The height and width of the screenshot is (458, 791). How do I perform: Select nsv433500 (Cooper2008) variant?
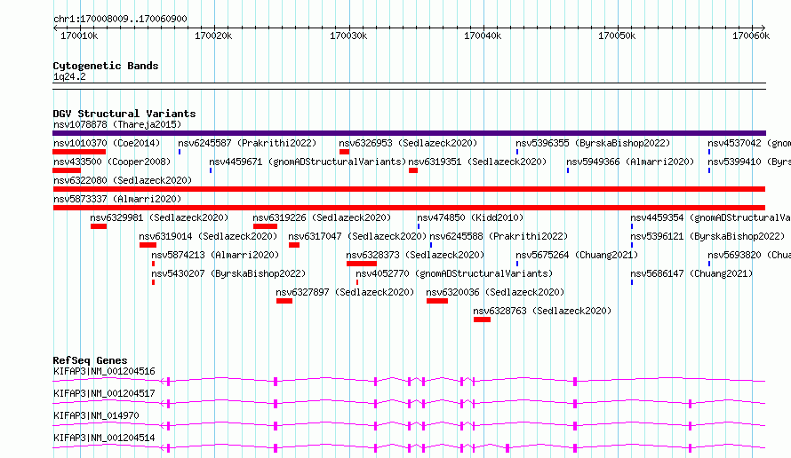[x=112, y=162]
